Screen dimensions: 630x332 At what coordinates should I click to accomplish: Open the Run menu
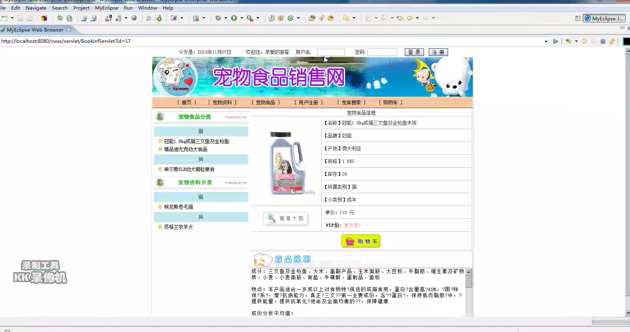pyautogui.click(x=128, y=8)
